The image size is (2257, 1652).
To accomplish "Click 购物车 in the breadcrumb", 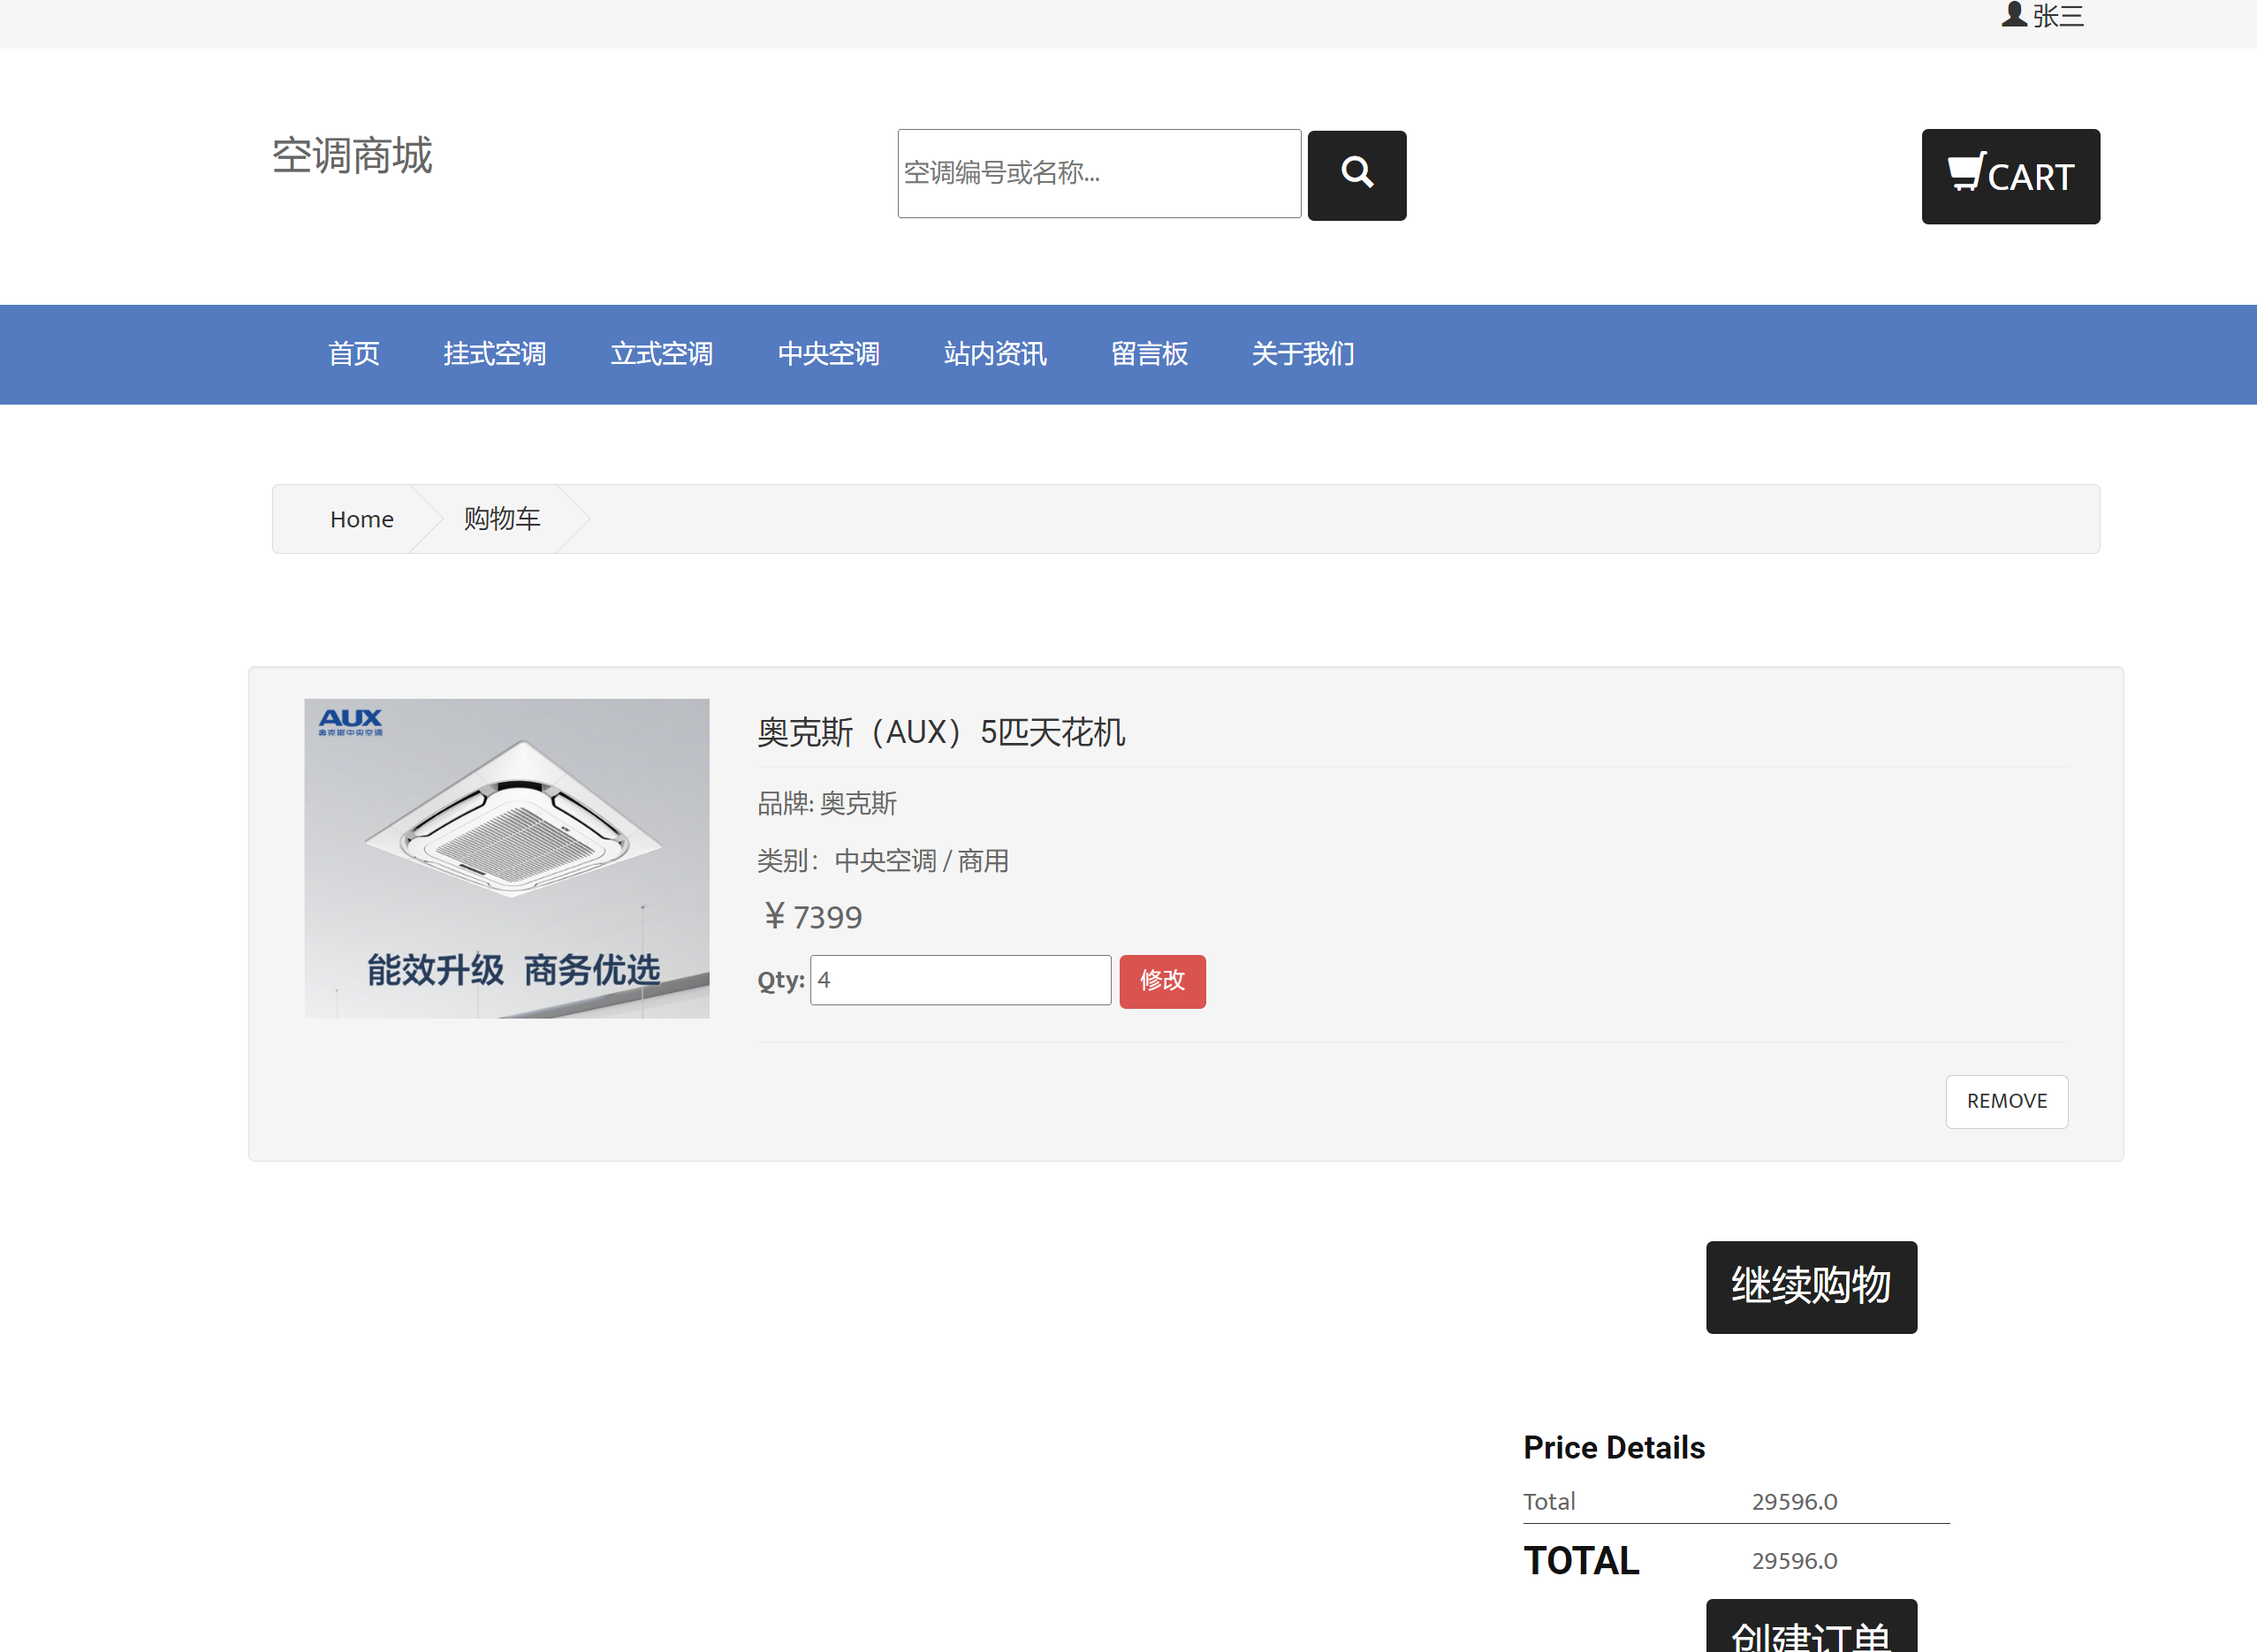I will (x=501, y=518).
